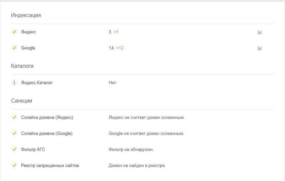Select the Яндекс.Каталог row label
Viewport: 285px width, 181px height.
click(x=37, y=82)
